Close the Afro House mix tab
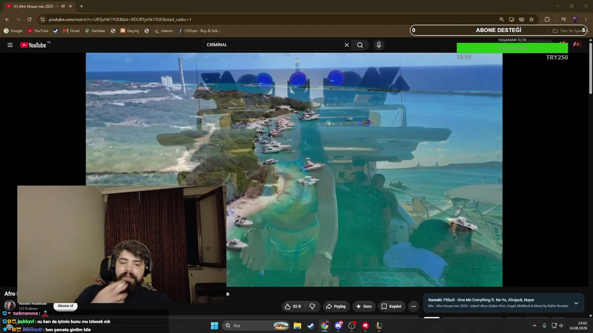This screenshot has height=333, width=593. coord(70,6)
